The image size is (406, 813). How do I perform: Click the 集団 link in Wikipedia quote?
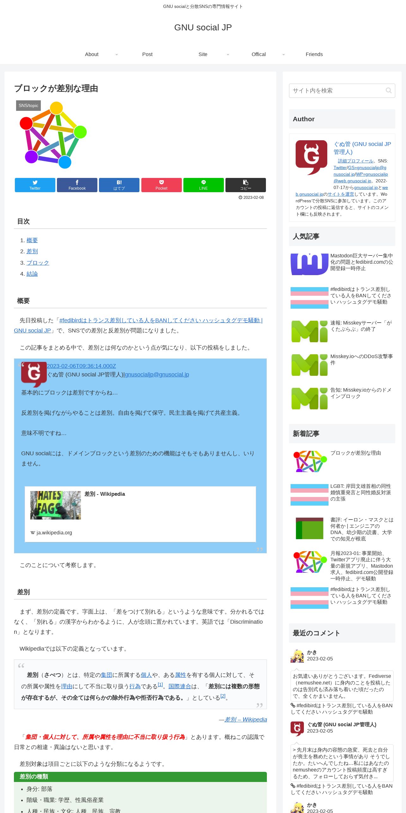[x=107, y=675]
